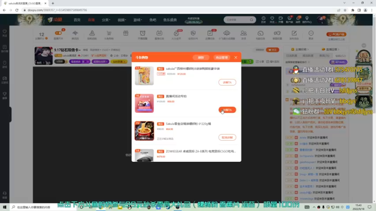Screen dimensions: 376x211
Task: Open 鱼吧 menu item
Action: coord(153,20)
